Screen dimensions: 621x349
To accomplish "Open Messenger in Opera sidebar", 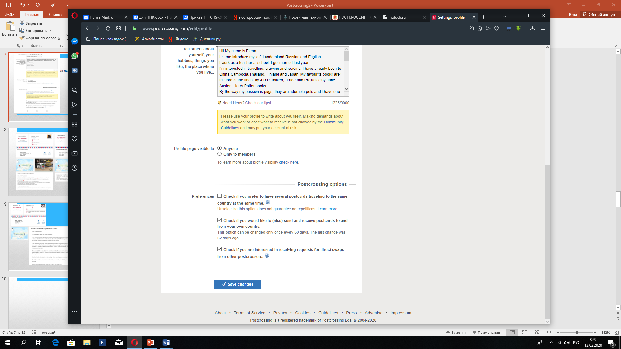I will click(75, 41).
